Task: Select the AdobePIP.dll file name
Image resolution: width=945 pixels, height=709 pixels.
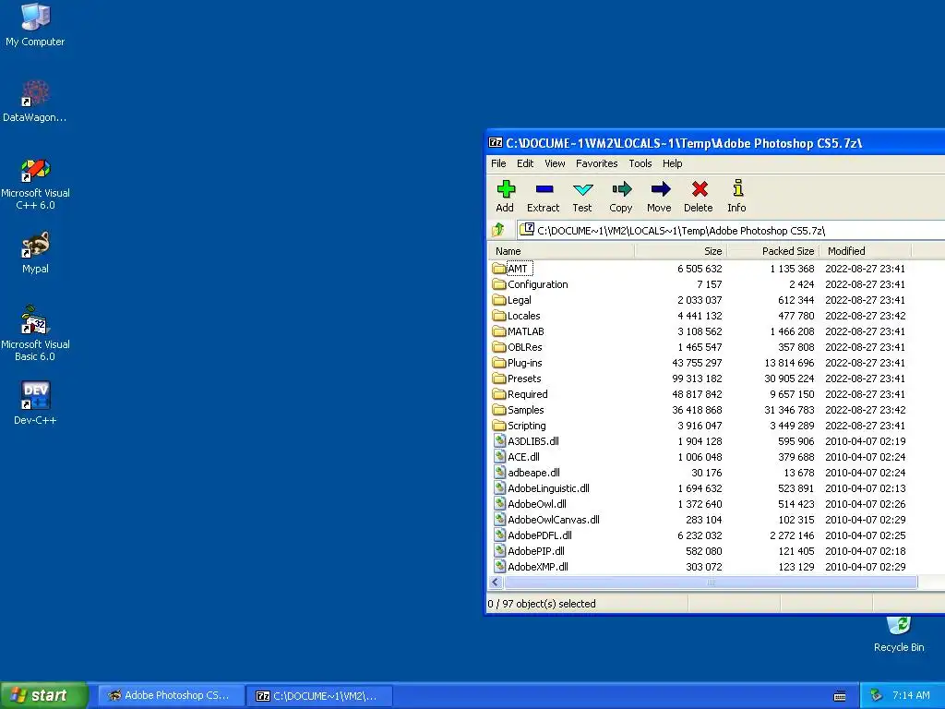Action: tap(536, 550)
